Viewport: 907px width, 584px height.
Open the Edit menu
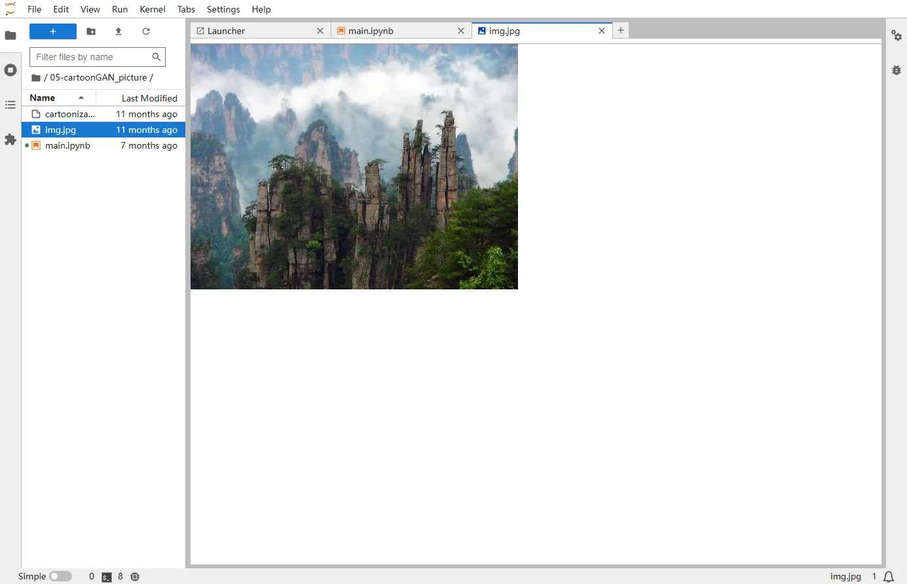[61, 9]
